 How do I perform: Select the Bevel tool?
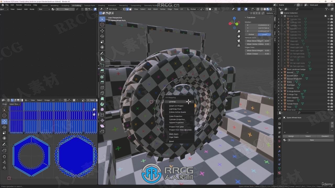(x=102, y=82)
